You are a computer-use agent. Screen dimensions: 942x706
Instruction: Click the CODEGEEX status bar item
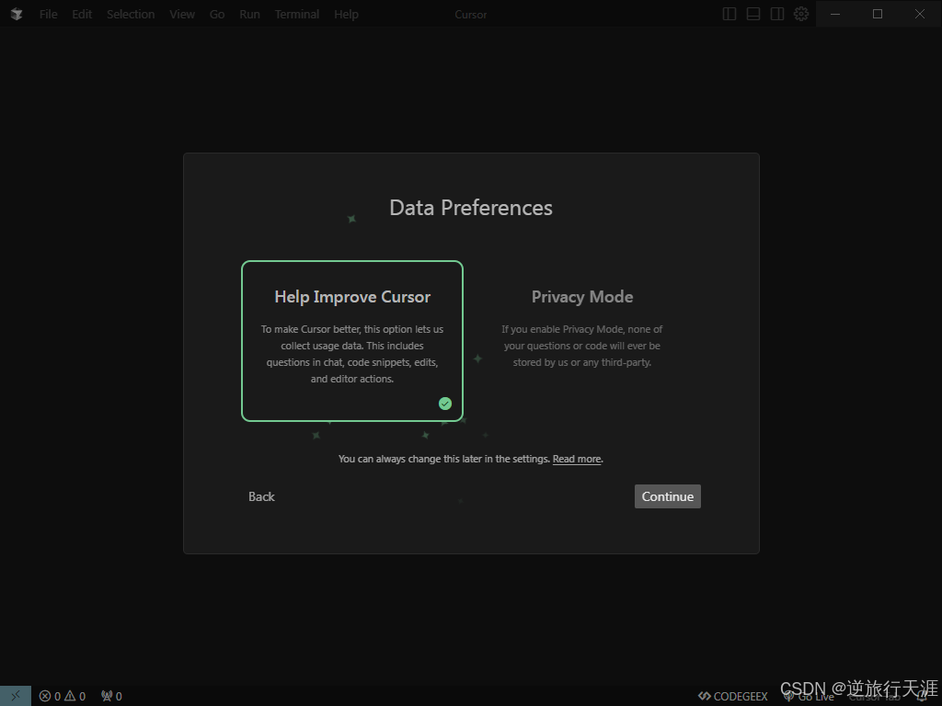pyautogui.click(x=733, y=697)
